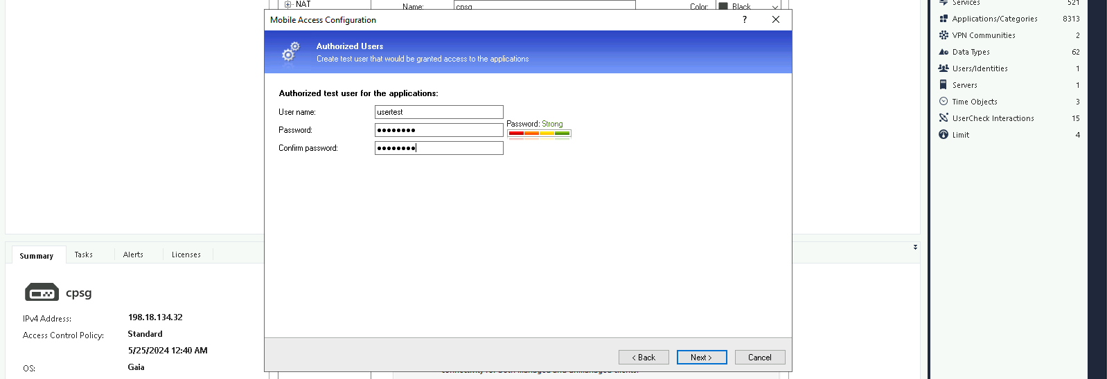Cancel the Mobile Access Configuration wizard
This screenshot has height=379, width=1107.
759,358
